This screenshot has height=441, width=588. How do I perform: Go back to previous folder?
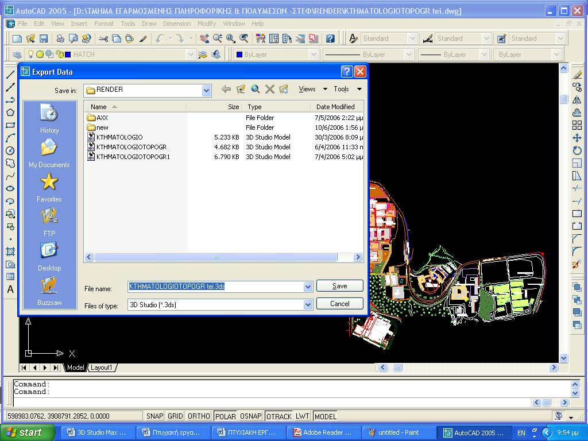226,89
